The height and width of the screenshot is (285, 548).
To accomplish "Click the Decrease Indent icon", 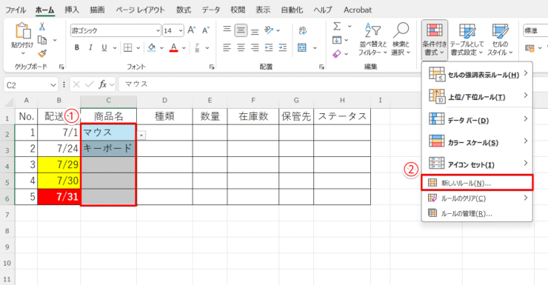I will tap(269, 47).
